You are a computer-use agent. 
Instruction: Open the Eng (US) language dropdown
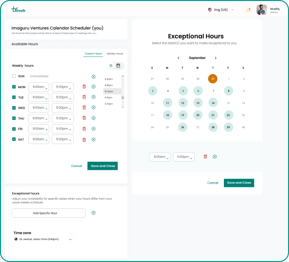coord(221,10)
